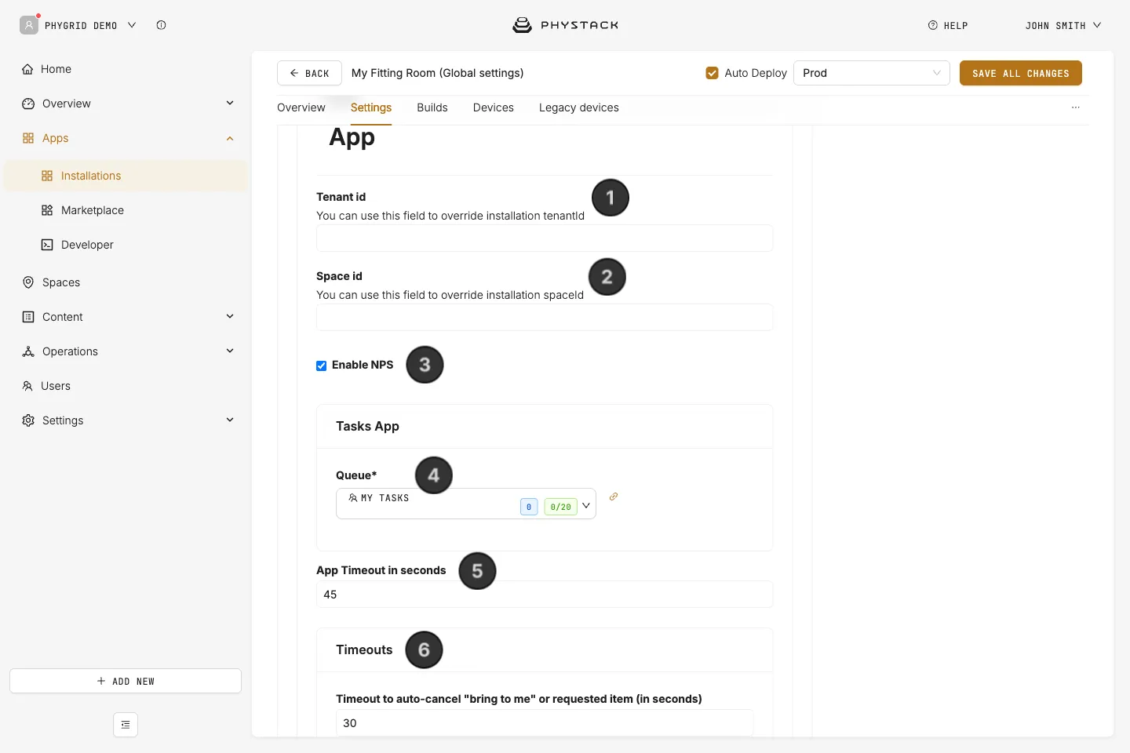This screenshot has height=753, width=1130.
Task: Open the Help link
Action: [x=948, y=26]
